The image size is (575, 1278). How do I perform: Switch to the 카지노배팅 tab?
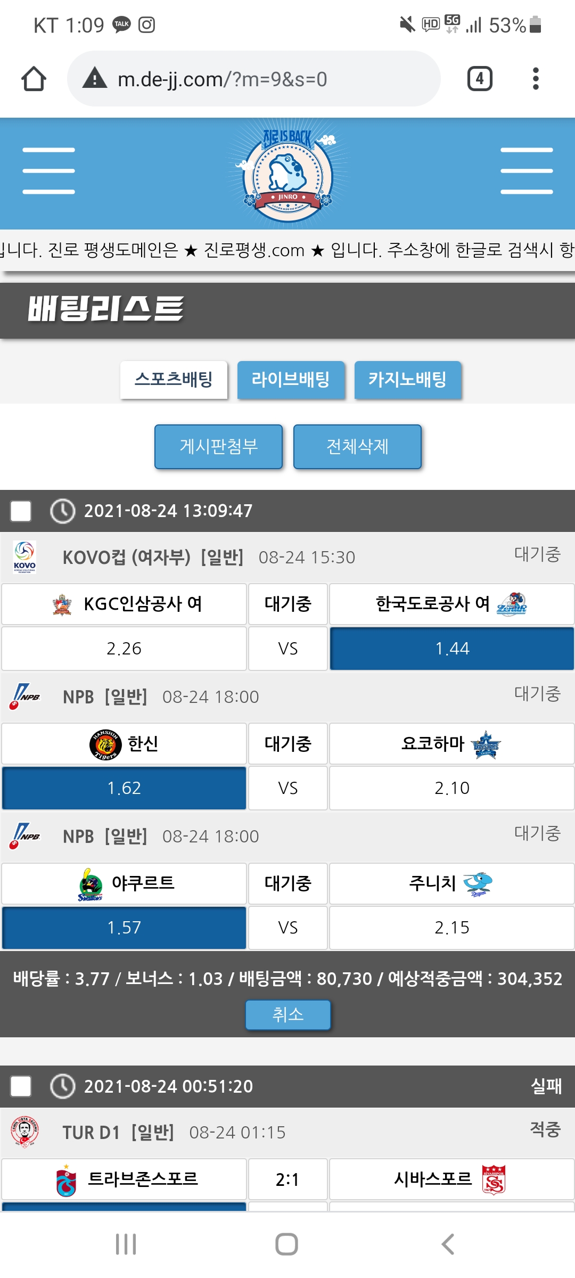click(408, 380)
